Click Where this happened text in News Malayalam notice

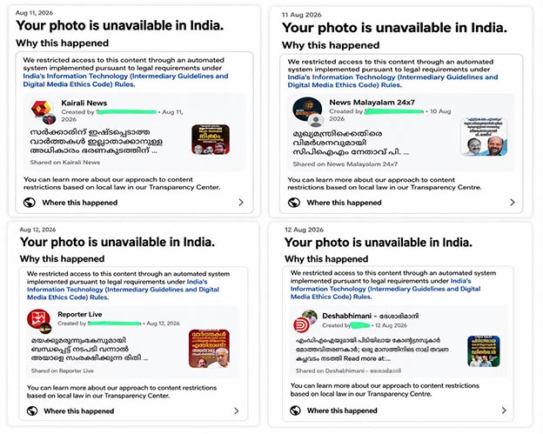[x=344, y=203]
